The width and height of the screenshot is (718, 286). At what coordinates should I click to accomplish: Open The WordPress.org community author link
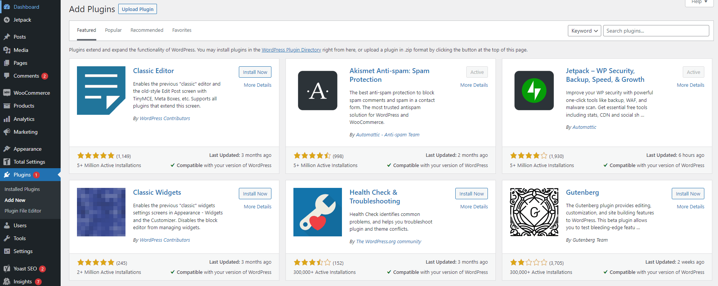tap(389, 242)
